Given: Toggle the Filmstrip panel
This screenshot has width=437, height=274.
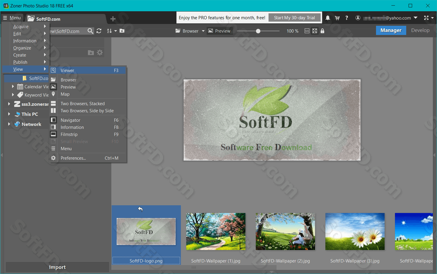Looking at the screenshot, I should [88, 134].
